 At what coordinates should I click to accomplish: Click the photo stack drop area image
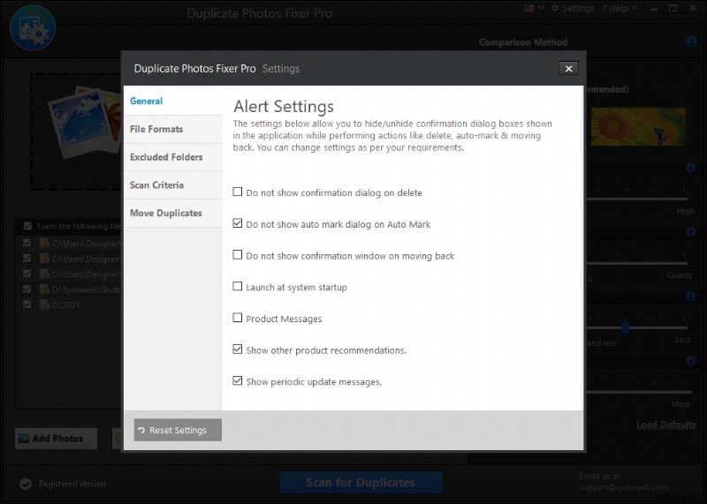(x=84, y=123)
